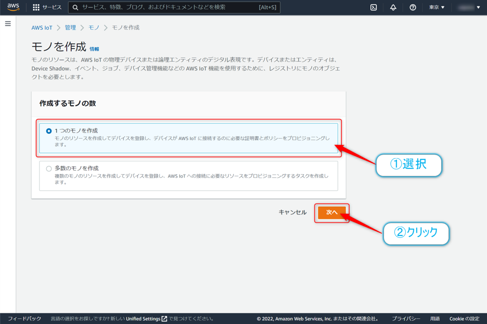Screen dimensions: 487x324
Task: Open フィードバック in the footer
Action: (x=24, y=319)
